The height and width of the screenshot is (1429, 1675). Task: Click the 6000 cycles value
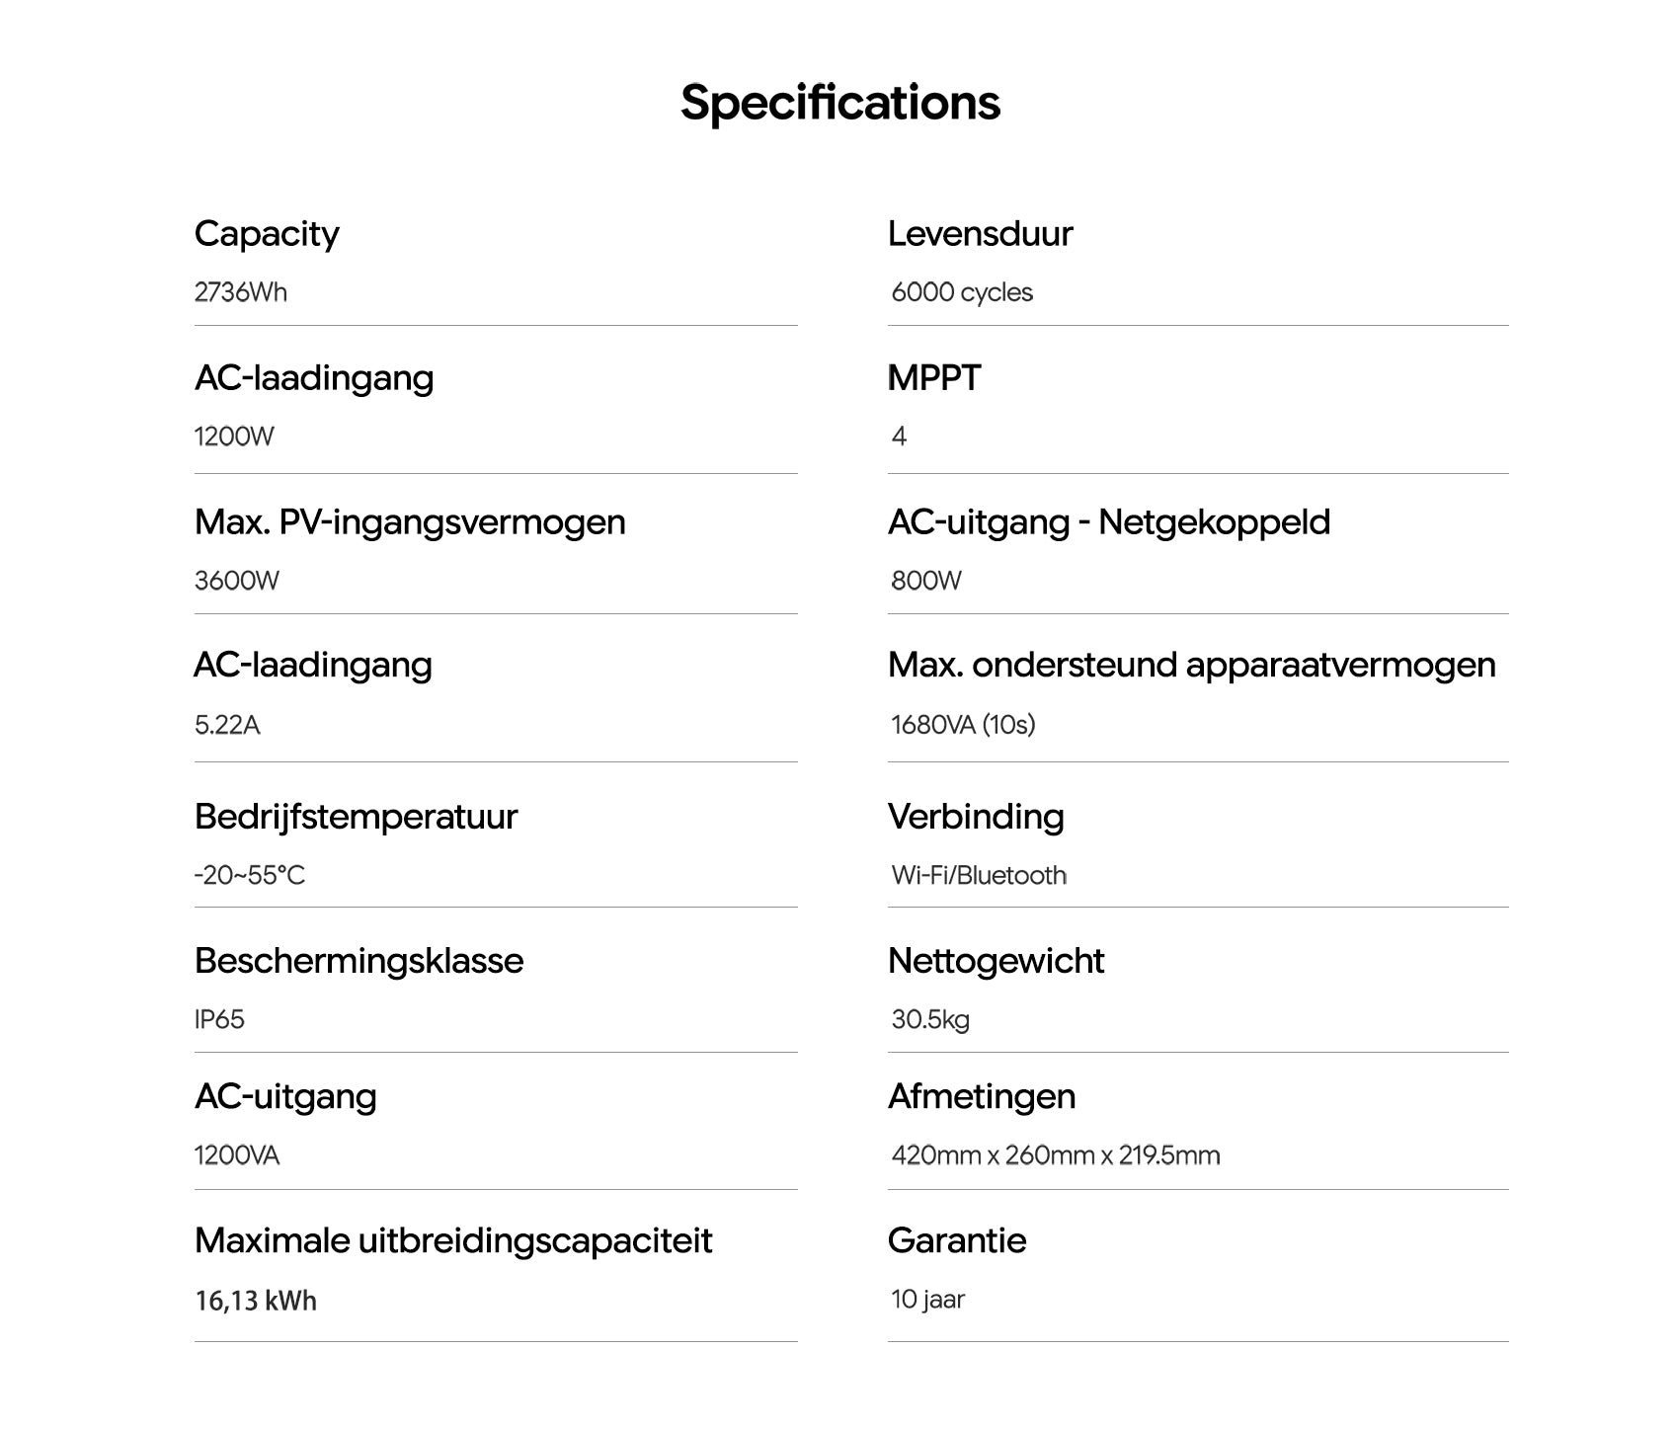pyautogui.click(x=962, y=292)
